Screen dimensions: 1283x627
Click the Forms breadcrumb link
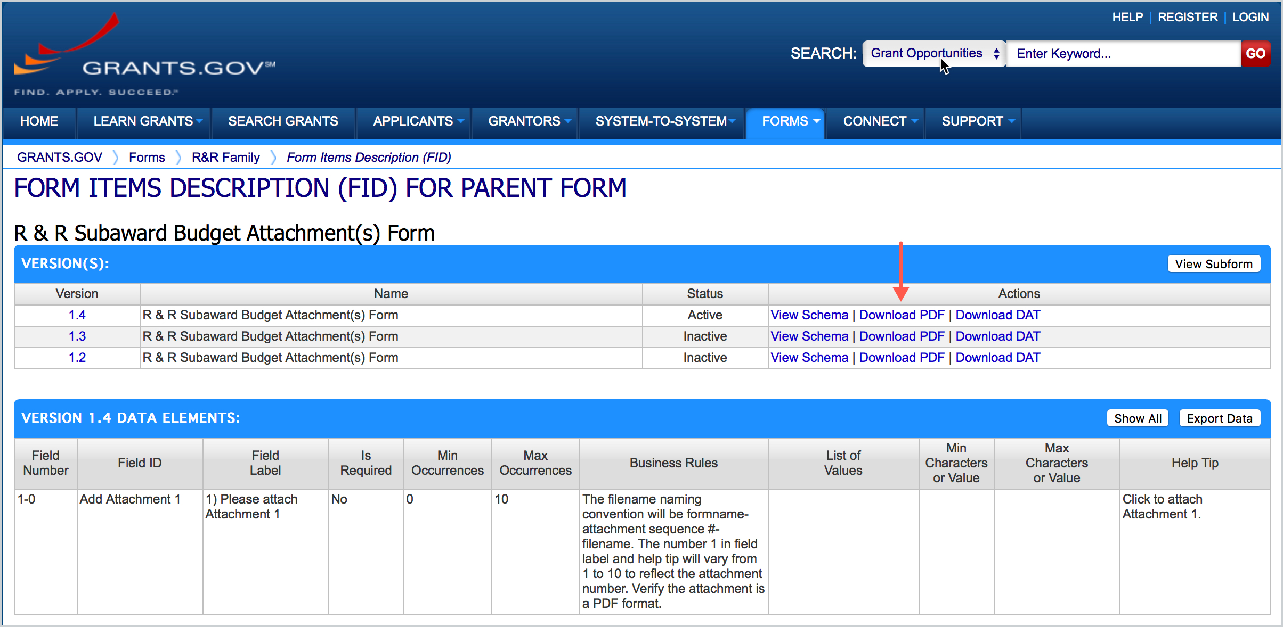click(x=147, y=158)
